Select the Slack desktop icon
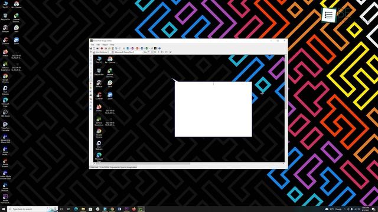 tap(17, 29)
